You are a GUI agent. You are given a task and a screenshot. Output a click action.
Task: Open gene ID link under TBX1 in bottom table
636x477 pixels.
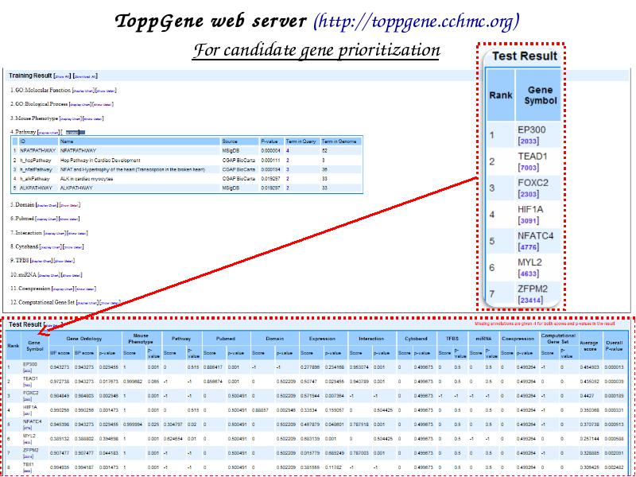26,471
